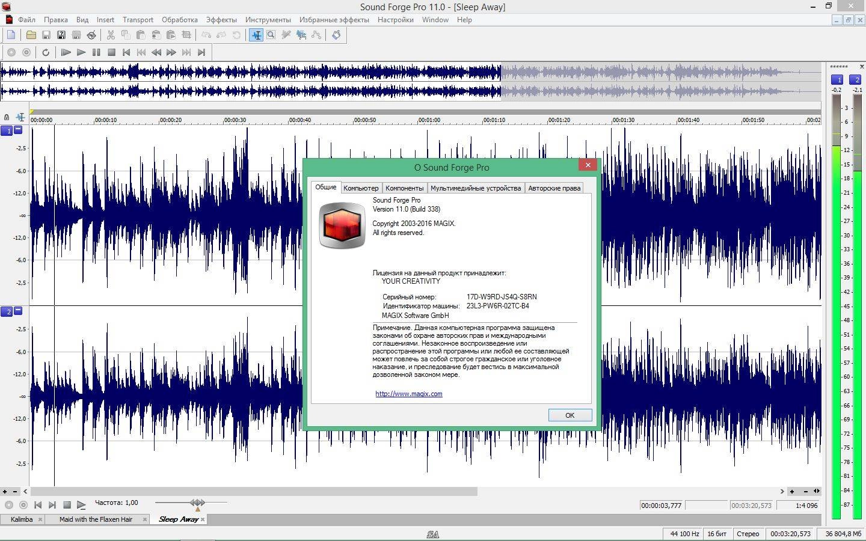Click the Plug-In Chainer icon at toolbar end
Screen dimensions: 866x541
336,35
